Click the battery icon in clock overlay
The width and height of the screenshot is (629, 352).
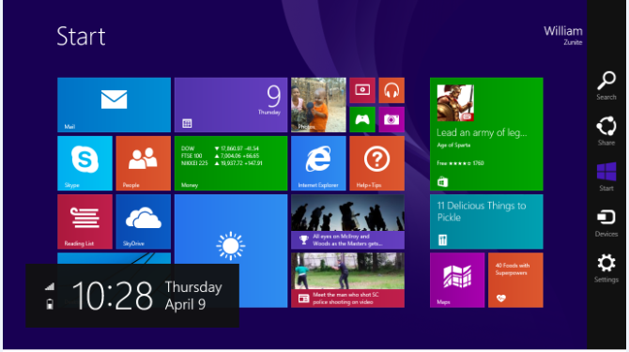click(x=50, y=304)
